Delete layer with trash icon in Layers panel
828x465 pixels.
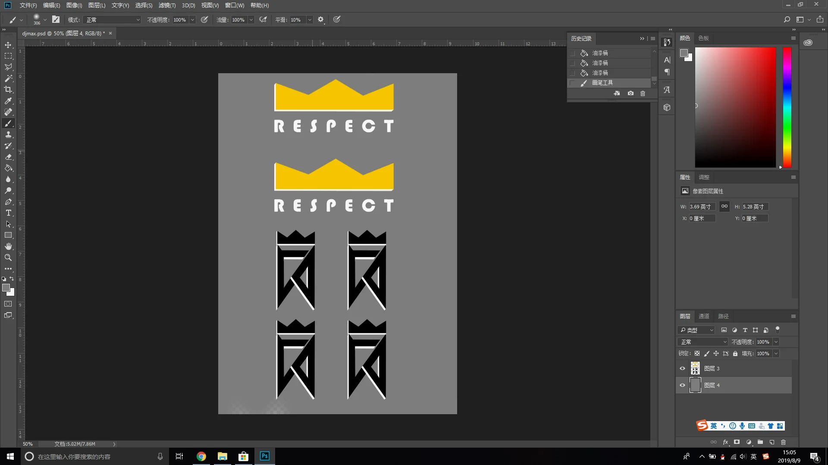click(x=784, y=442)
